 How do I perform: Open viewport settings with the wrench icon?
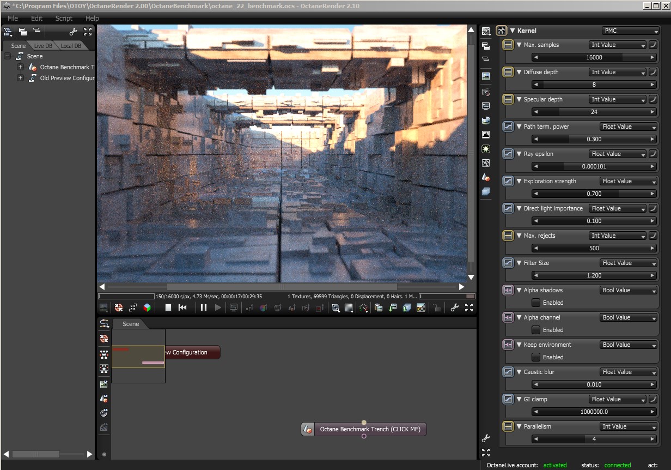pyautogui.click(x=455, y=308)
